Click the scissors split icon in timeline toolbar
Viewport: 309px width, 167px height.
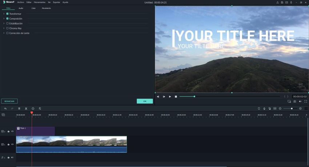click(26, 108)
